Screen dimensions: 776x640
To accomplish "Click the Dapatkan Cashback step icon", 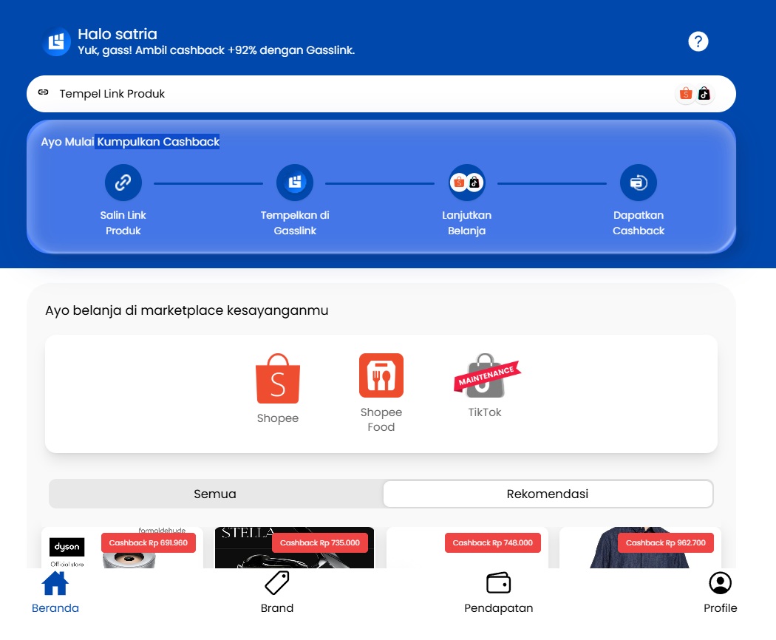I will [x=638, y=183].
